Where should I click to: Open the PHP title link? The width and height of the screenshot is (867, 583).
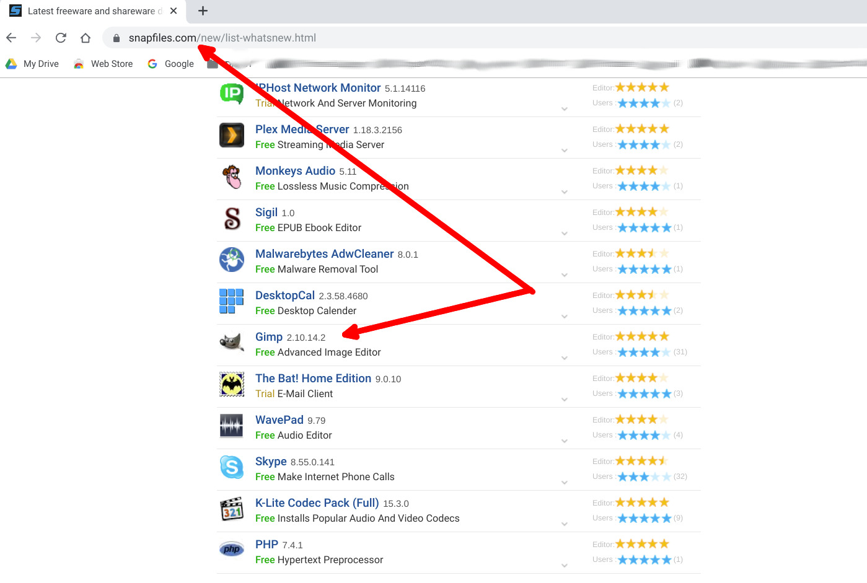click(266, 545)
